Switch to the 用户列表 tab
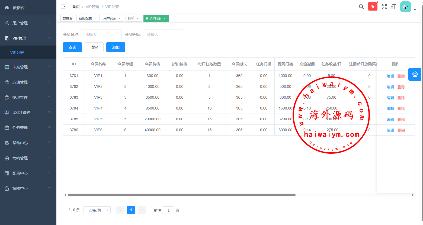Screen dimensions: 423x225 (x=110, y=18)
